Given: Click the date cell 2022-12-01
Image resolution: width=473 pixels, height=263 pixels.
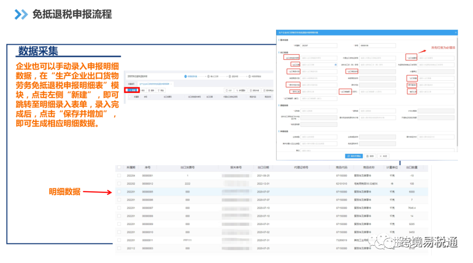Looking at the screenshot, I should click(263, 183).
